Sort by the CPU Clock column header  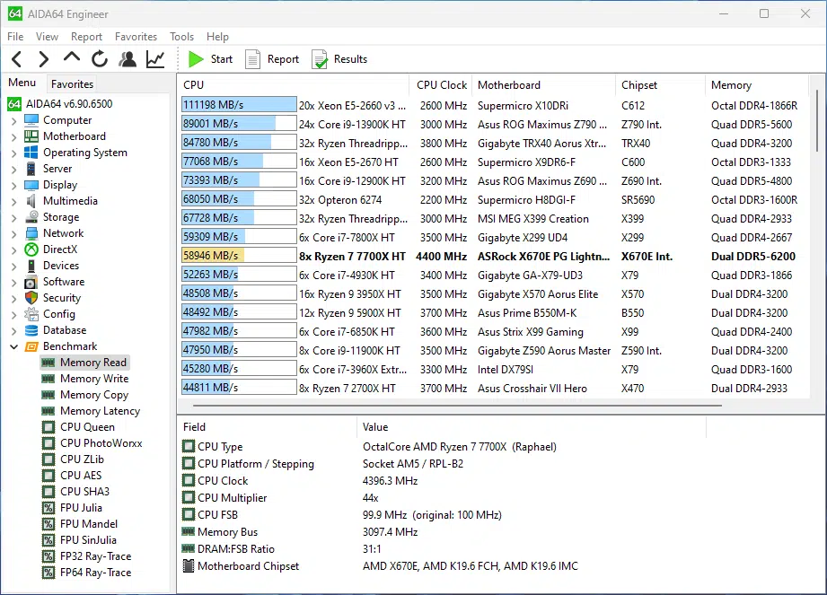click(441, 85)
